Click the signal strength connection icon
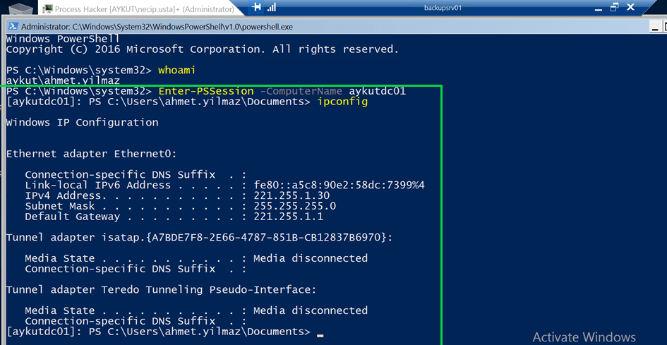The height and width of the screenshot is (345, 667). pos(272,8)
